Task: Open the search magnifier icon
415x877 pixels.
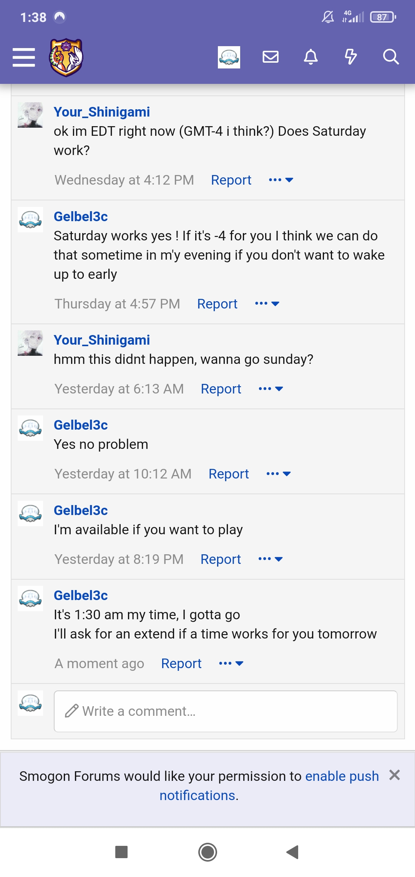Action: coord(391,58)
